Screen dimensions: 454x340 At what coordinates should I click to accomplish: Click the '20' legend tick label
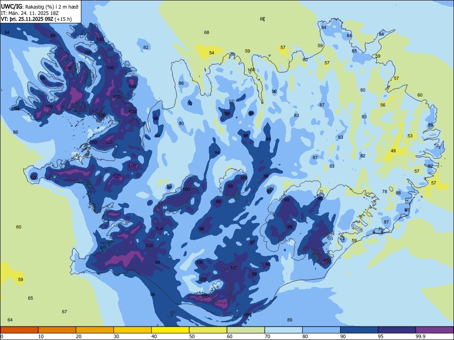tap(79, 336)
